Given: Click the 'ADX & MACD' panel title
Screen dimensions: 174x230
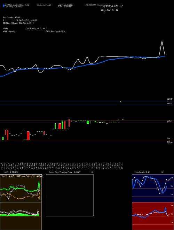Looking at the screenshot, I should [10, 172].
